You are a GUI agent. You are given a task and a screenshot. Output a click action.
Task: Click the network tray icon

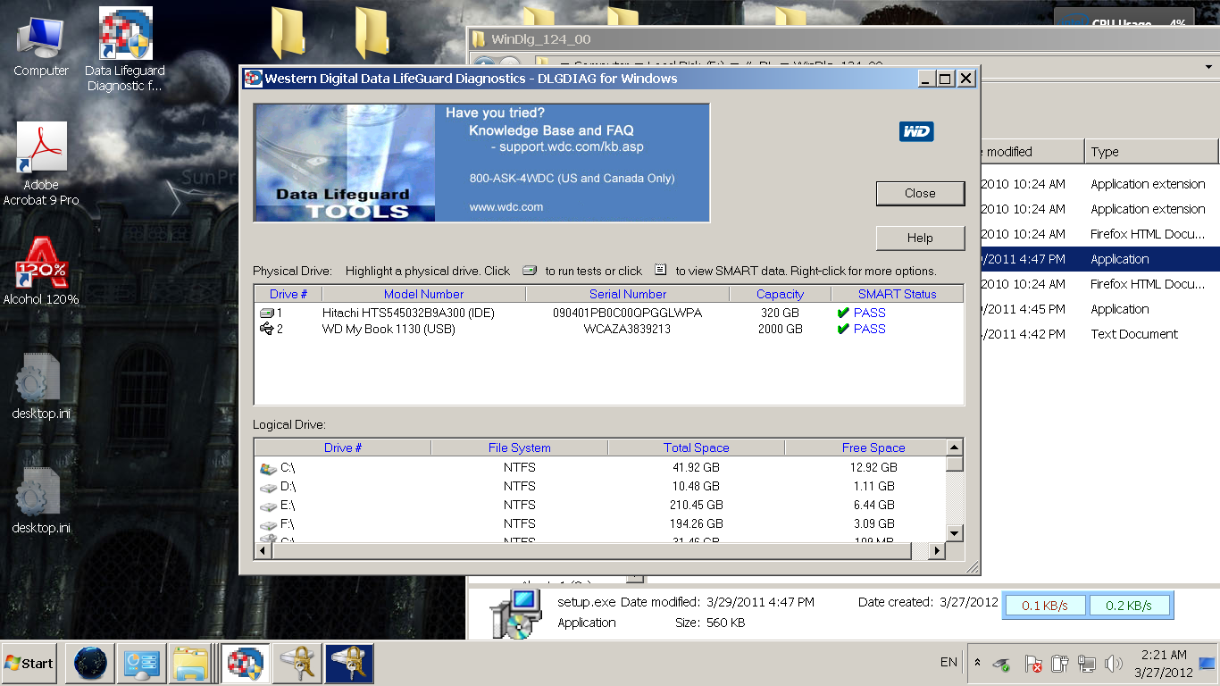[x=1087, y=664]
